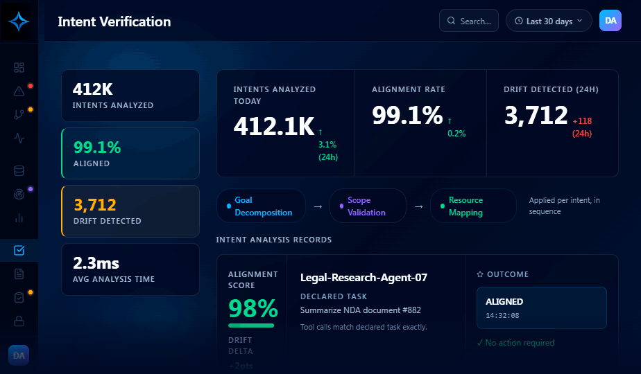The height and width of the screenshot is (374, 641).
Task: Select the Resource Mapping pipeline step
Action: click(x=473, y=206)
